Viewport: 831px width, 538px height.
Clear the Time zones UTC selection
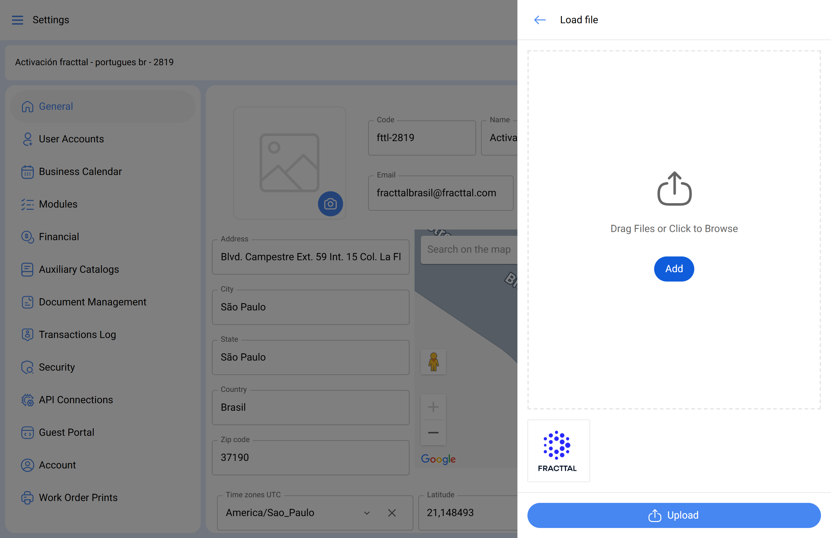tap(392, 513)
